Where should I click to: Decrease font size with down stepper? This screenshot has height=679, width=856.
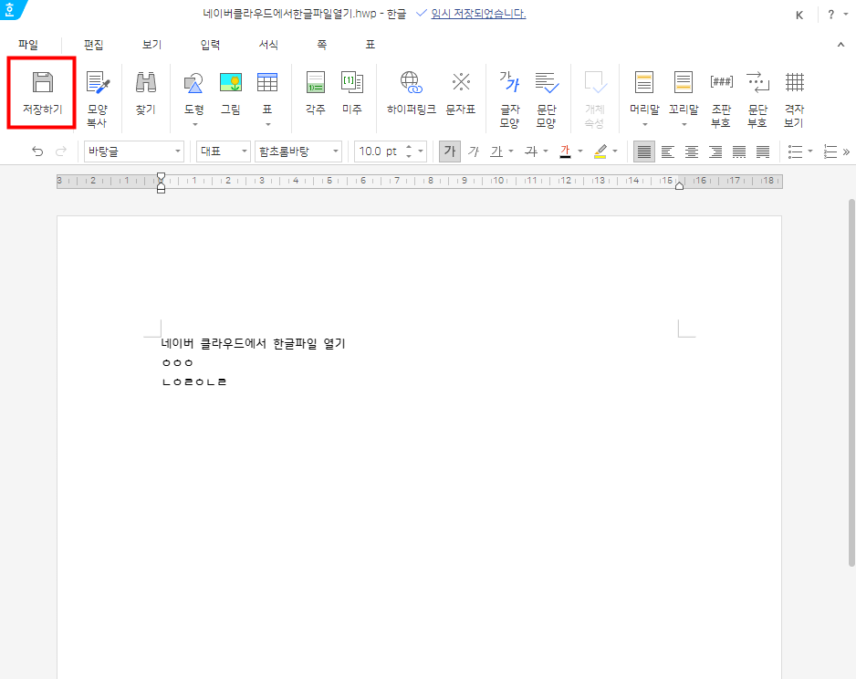[408, 156]
